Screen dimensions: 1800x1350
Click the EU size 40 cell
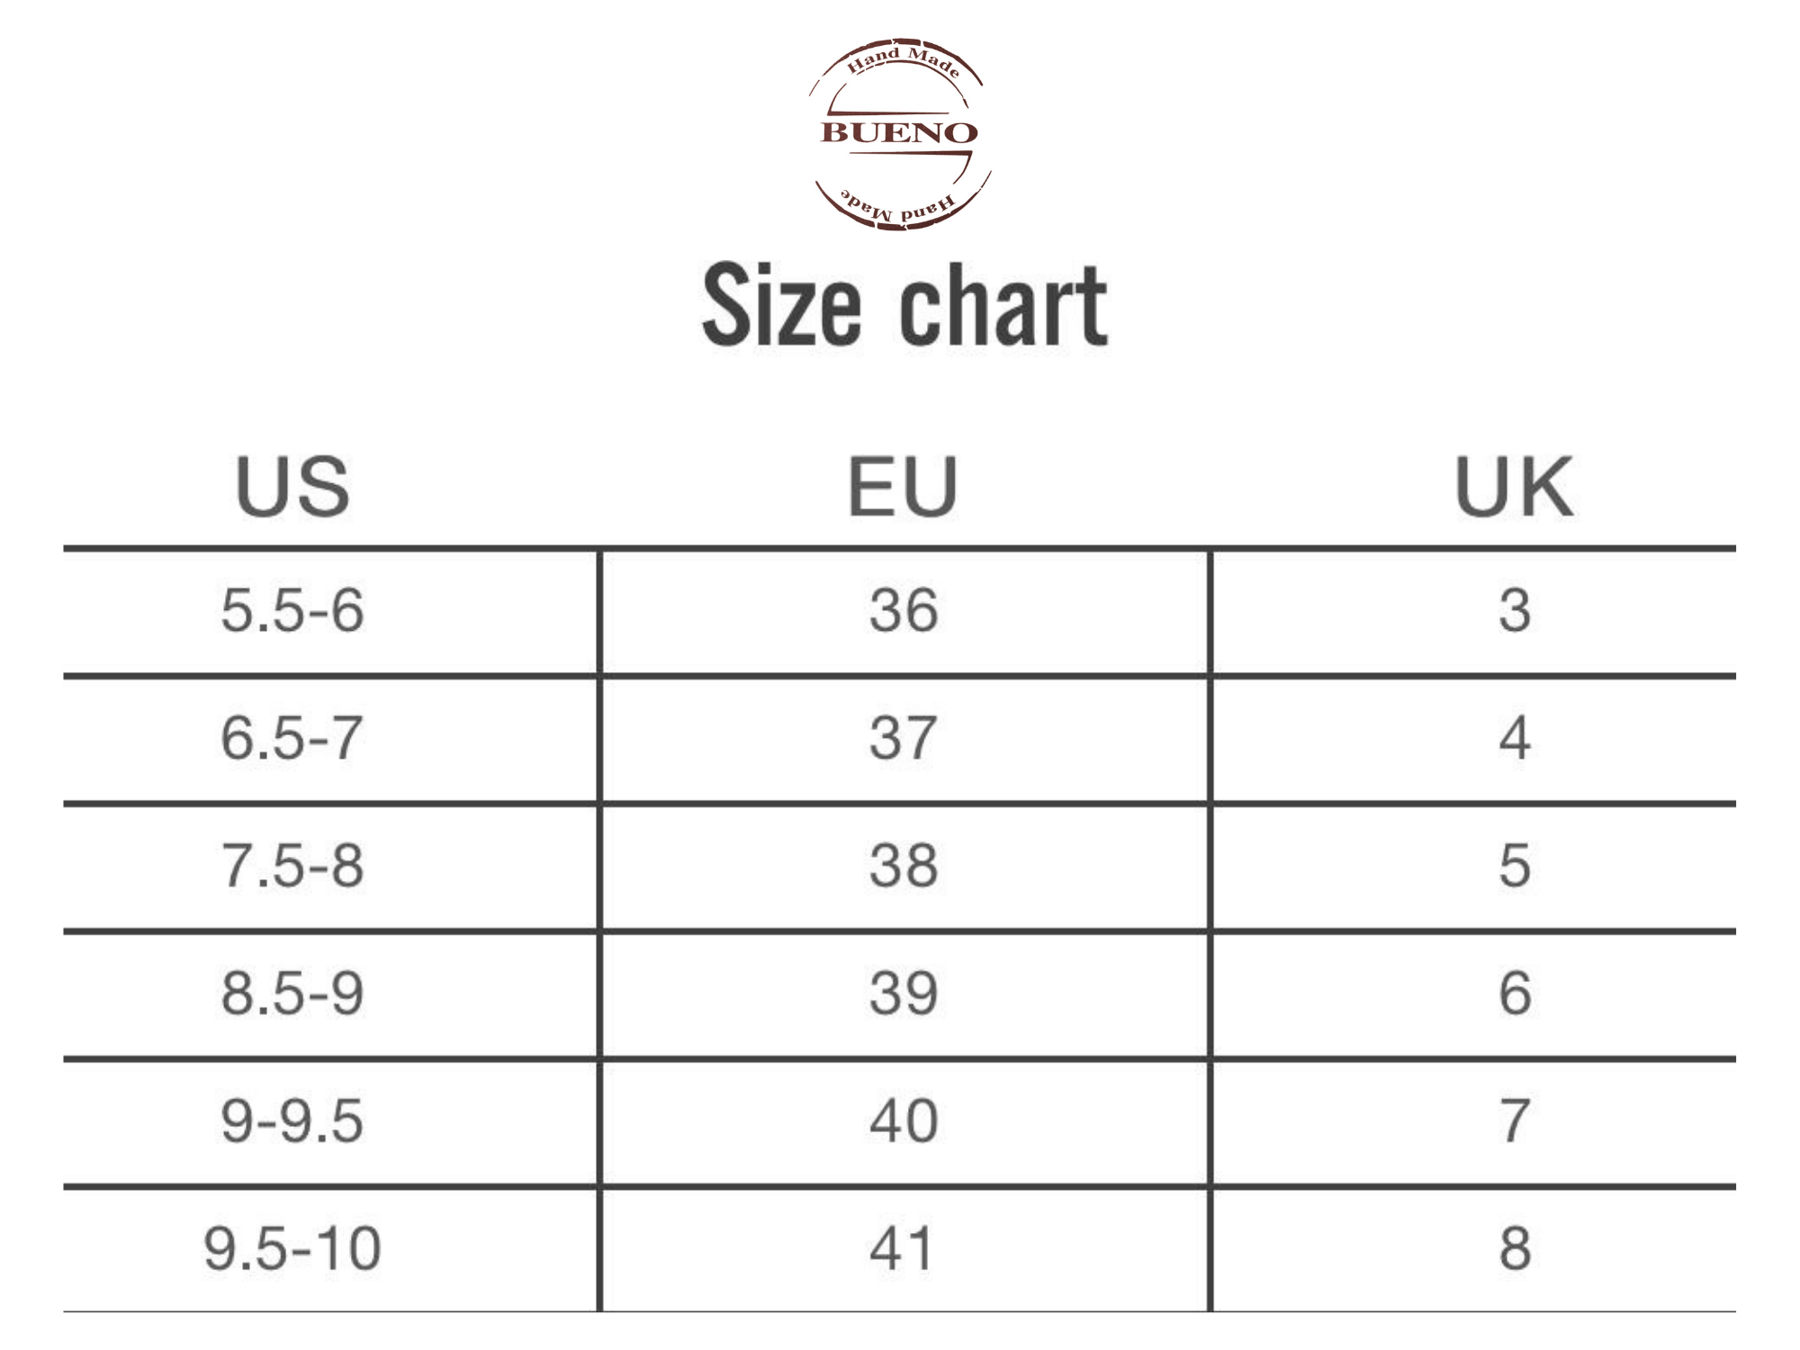point(904,1122)
